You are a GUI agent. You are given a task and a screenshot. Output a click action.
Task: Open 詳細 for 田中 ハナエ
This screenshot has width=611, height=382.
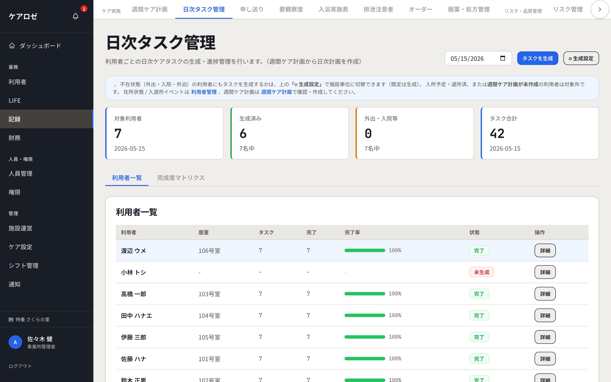(x=545, y=315)
